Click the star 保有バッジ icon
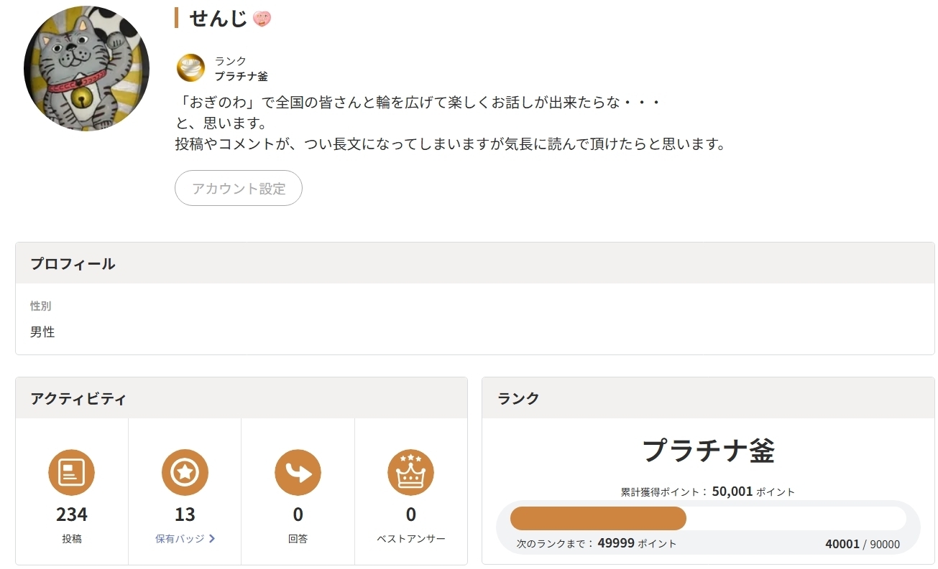The height and width of the screenshot is (569, 938). [185, 472]
